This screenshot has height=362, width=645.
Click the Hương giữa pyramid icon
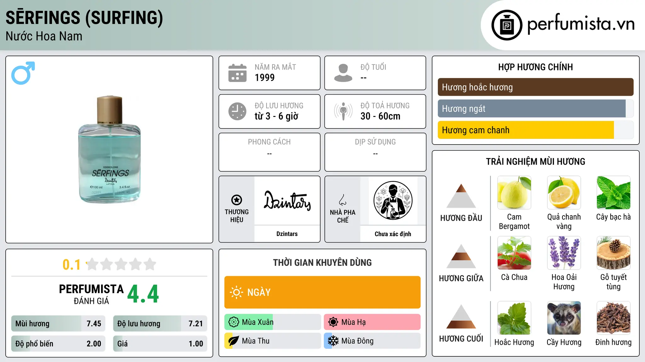click(x=461, y=256)
